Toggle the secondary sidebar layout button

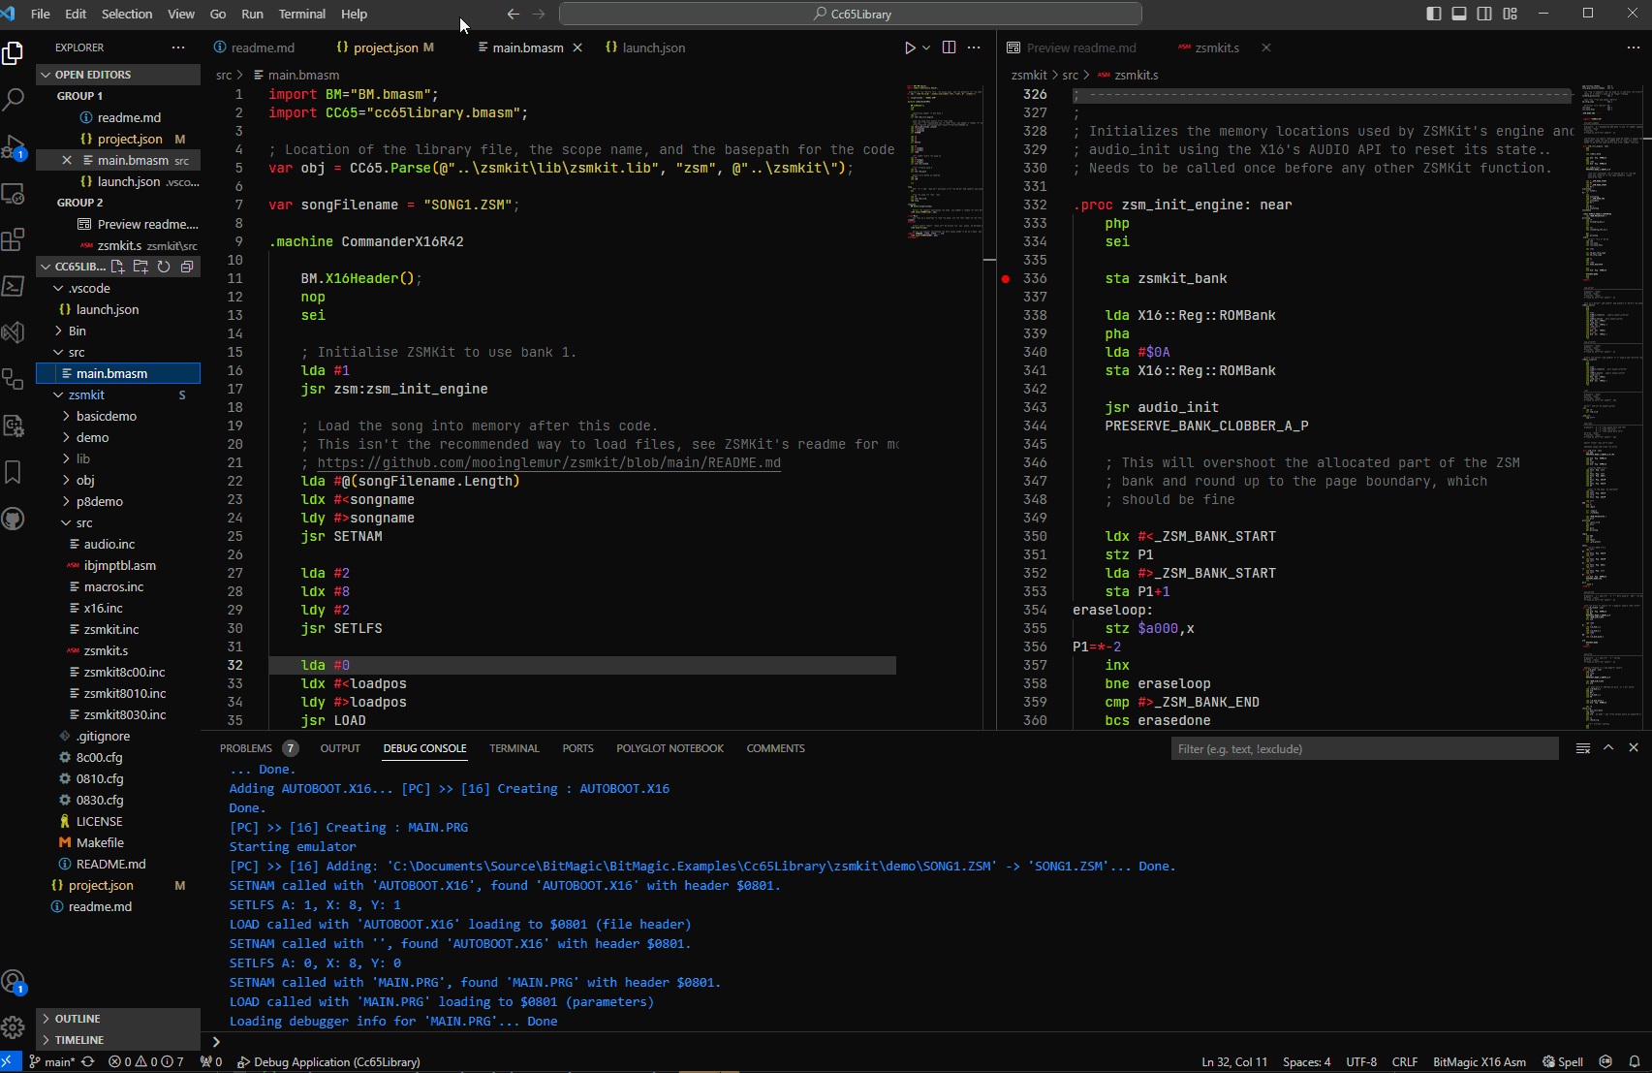click(x=1484, y=14)
